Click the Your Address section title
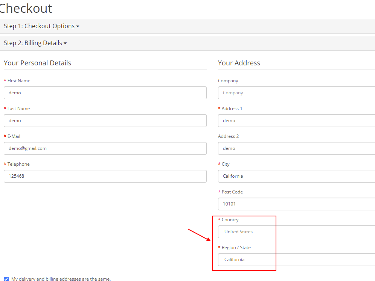Image resolution: width=375 pixels, height=281 pixels. pyautogui.click(x=239, y=63)
